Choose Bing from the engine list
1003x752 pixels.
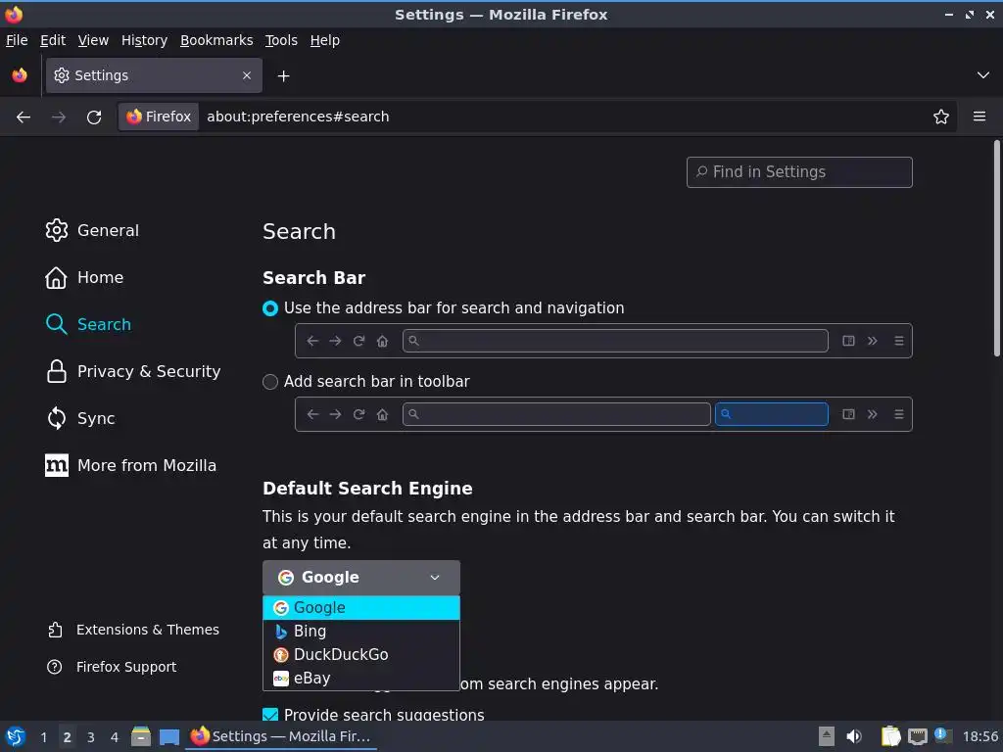360,632
